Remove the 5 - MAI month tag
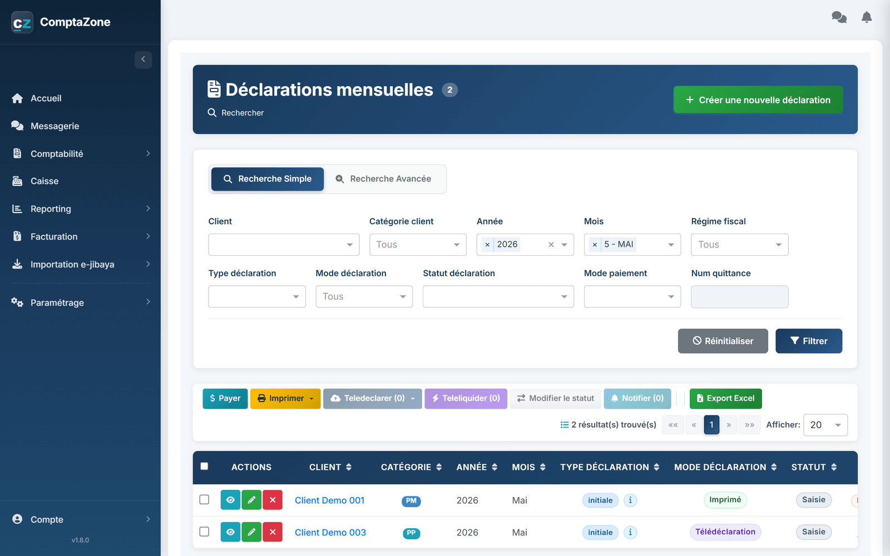The image size is (890, 556). click(x=595, y=245)
